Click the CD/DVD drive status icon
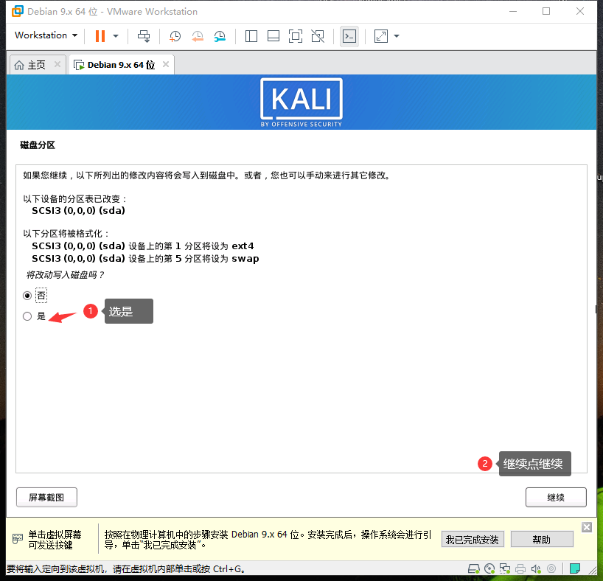The height and width of the screenshot is (581, 603). coord(489,568)
